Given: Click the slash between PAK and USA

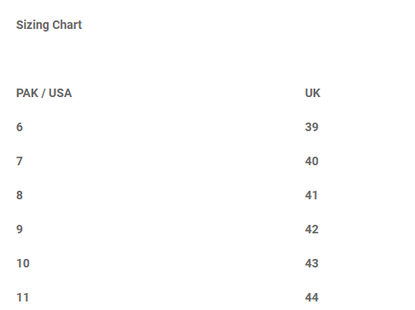Looking at the screenshot, I should (43, 93).
